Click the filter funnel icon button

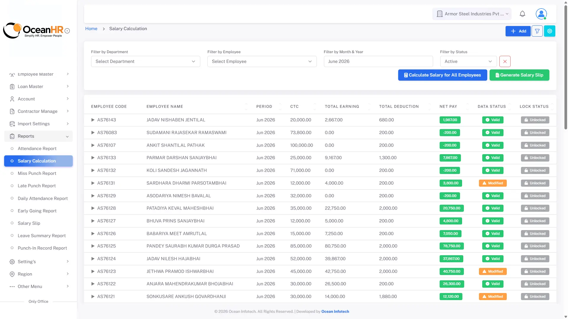[x=537, y=31]
